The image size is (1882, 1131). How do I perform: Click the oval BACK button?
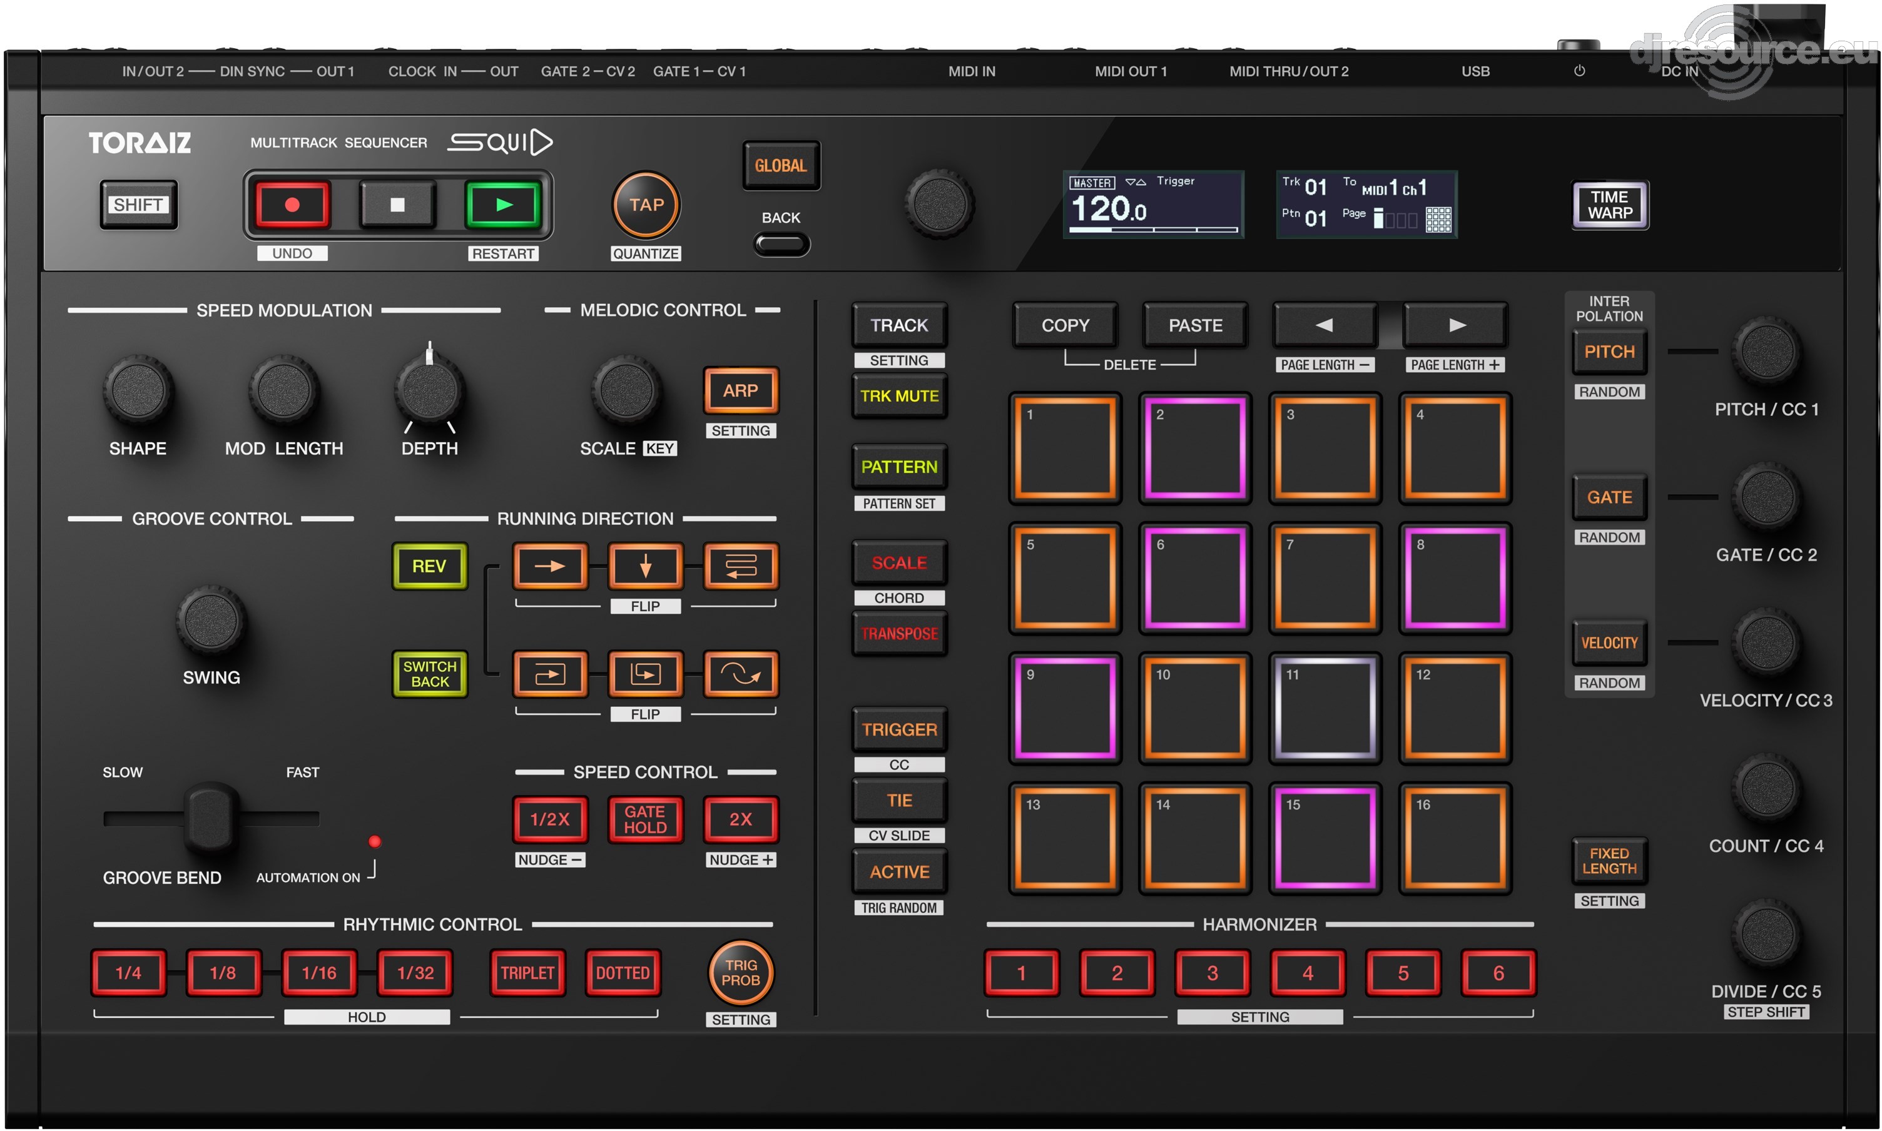pyautogui.click(x=781, y=245)
